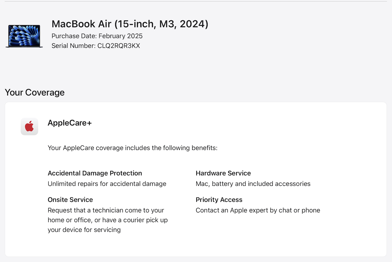The height and width of the screenshot is (262, 392).
Task: Click the 'your device for servicing' line
Action: point(84,230)
